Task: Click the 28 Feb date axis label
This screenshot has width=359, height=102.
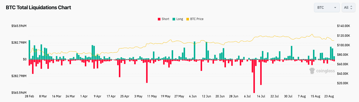Action: pos(29,96)
